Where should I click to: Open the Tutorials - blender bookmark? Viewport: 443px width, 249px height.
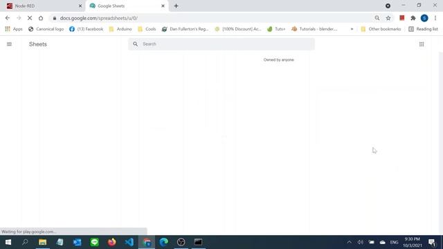coord(314,29)
